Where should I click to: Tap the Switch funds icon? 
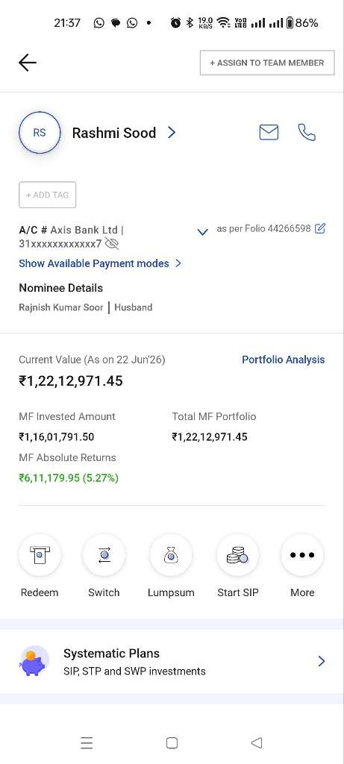[104, 555]
